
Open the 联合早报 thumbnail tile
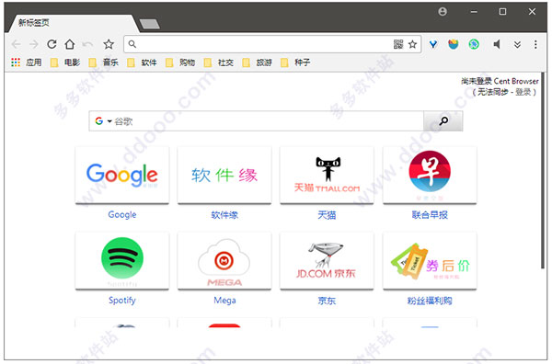point(430,176)
